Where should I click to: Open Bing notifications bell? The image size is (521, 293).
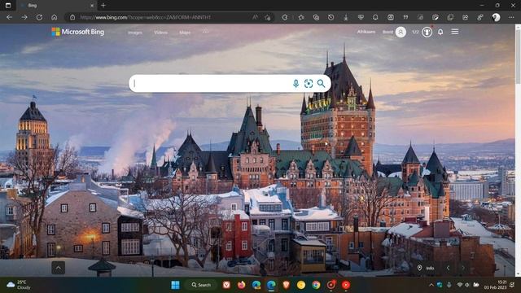point(440,32)
